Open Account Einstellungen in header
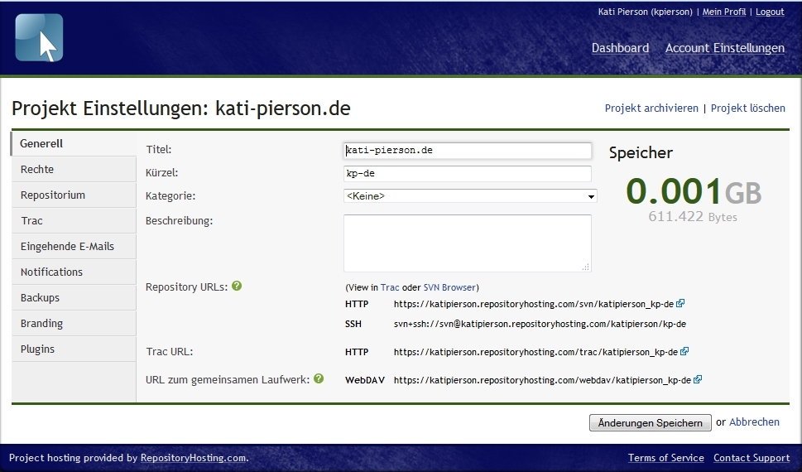802x472 pixels. coord(724,48)
